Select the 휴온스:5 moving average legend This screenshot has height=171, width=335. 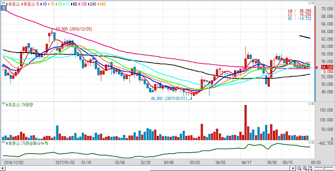pos(30,4)
